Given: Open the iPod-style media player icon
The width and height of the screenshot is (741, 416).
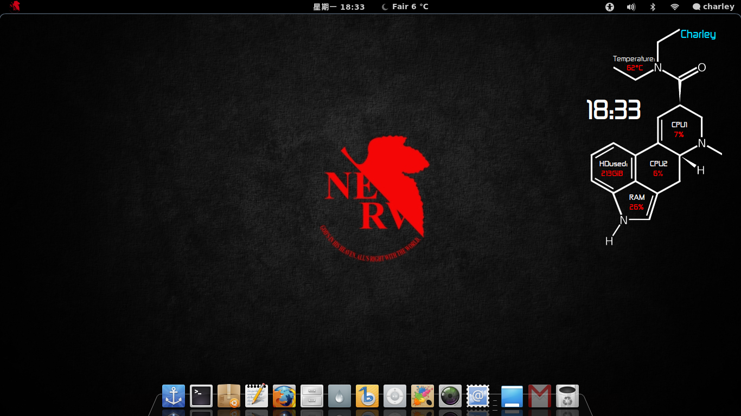Looking at the screenshot, I should [x=395, y=396].
